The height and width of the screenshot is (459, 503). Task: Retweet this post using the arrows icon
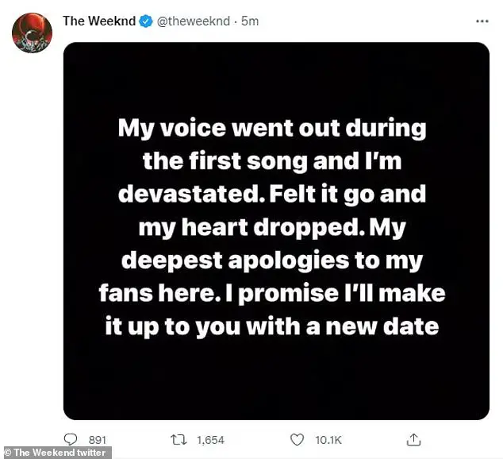pos(179,439)
